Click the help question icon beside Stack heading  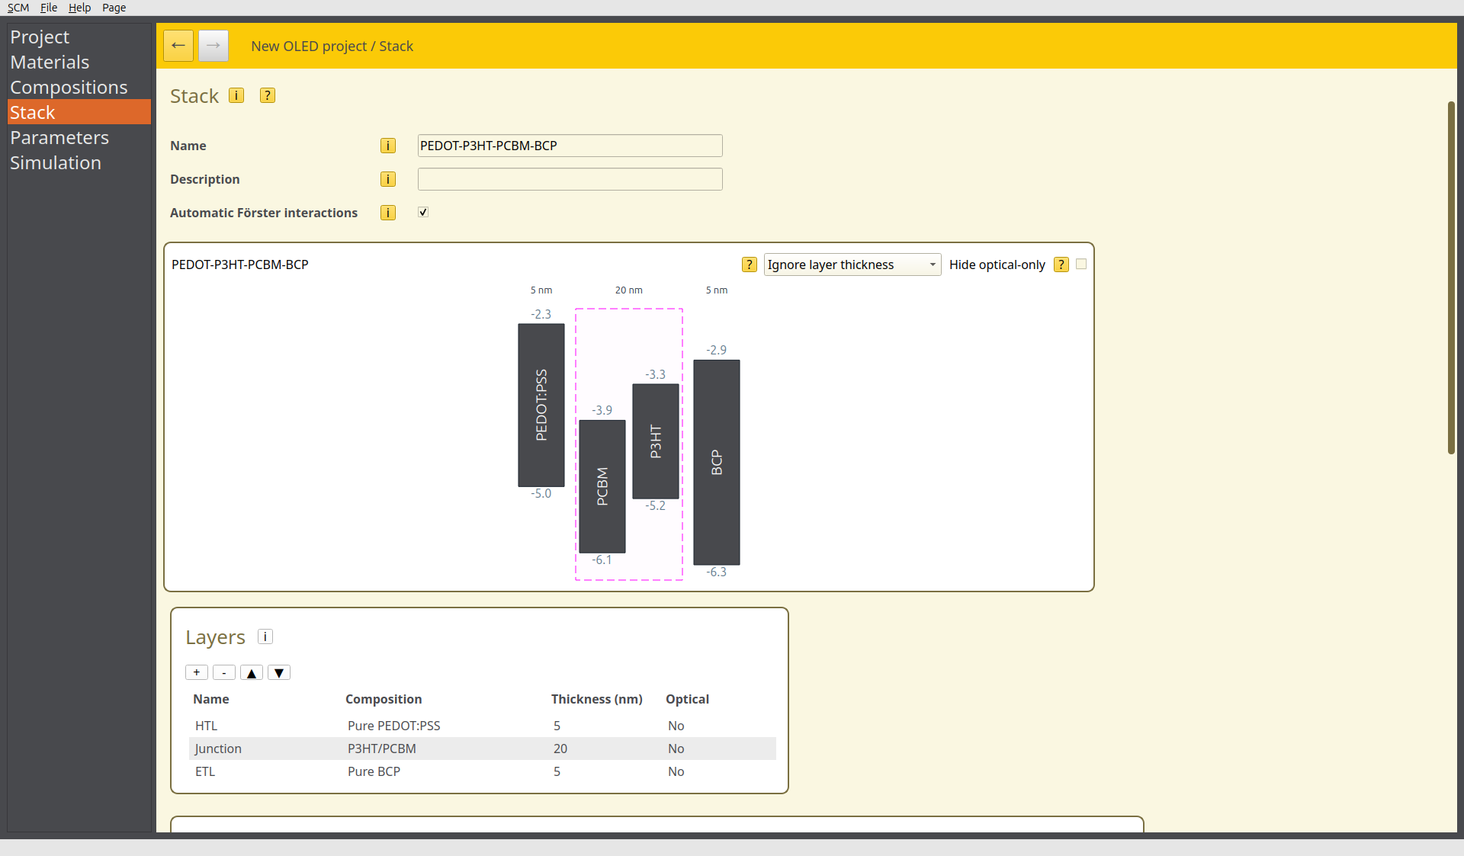267,95
